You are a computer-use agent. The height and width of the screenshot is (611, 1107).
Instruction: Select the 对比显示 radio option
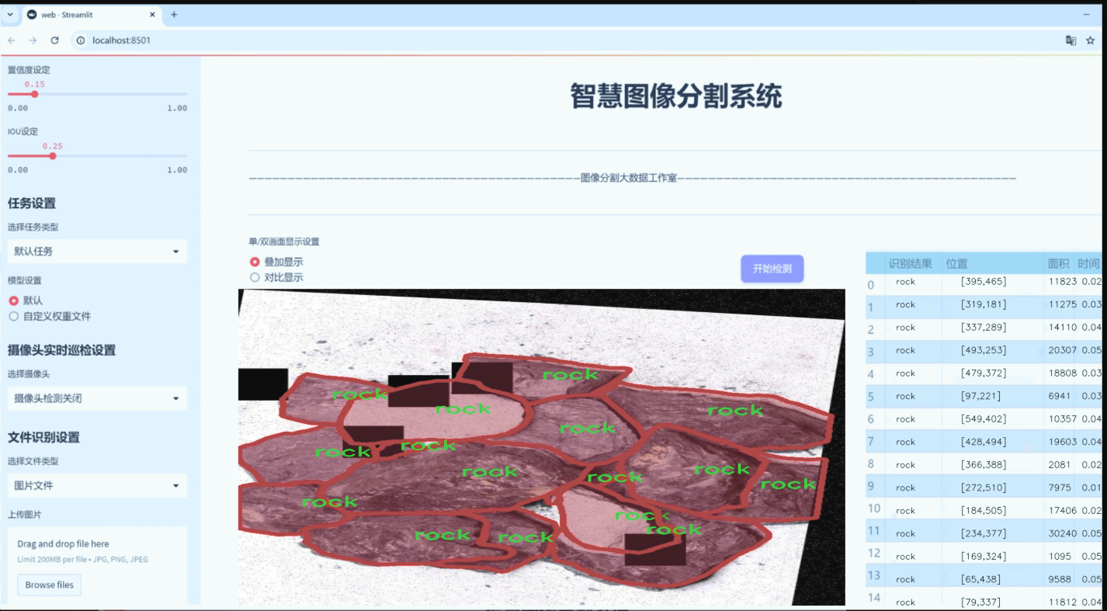point(255,277)
